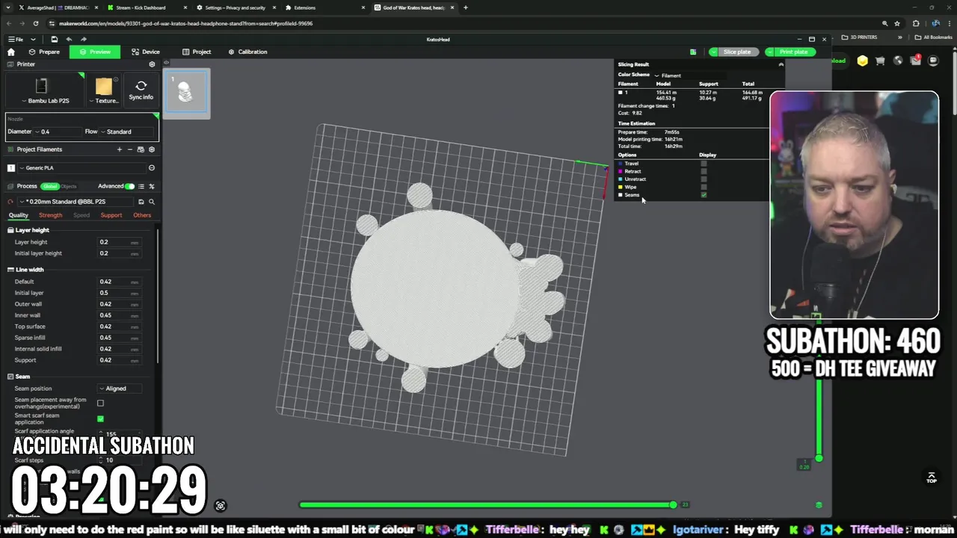Viewport: 957px width, 538px height.
Task: Search process settings with magnifier icon
Action: (152, 202)
